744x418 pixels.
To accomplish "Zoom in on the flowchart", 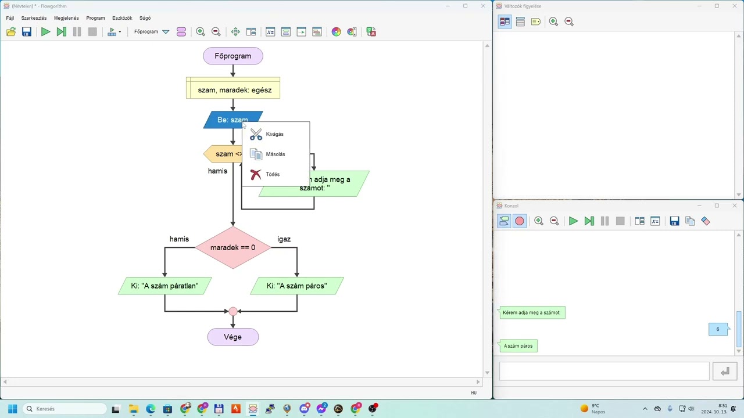I will (x=201, y=32).
